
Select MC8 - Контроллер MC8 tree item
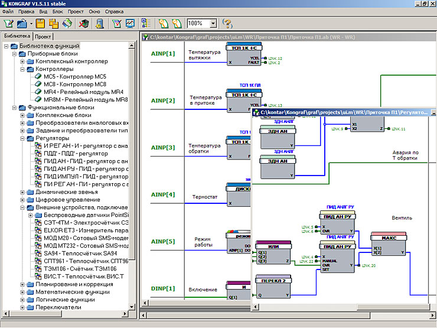coord(74,85)
